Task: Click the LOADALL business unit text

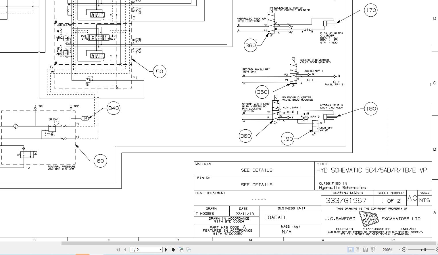Action: tap(276, 218)
